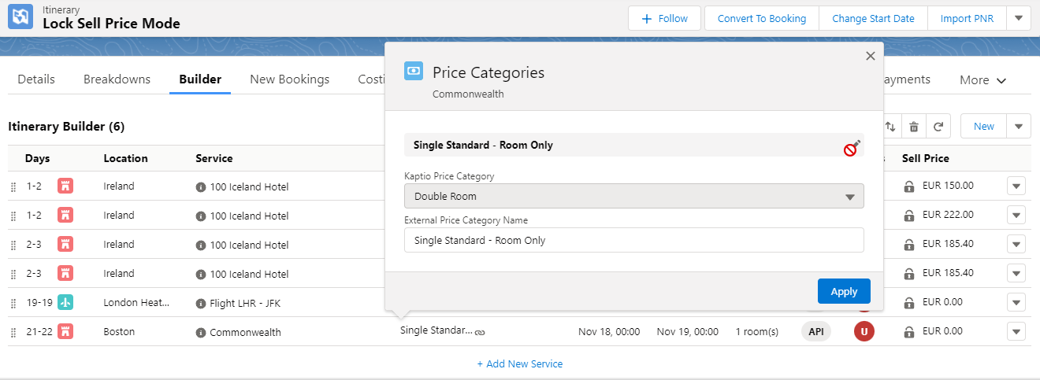The height and width of the screenshot is (380, 1040).
Task: Click the red U badge in Commonwealth row
Action: tap(864, 332)
